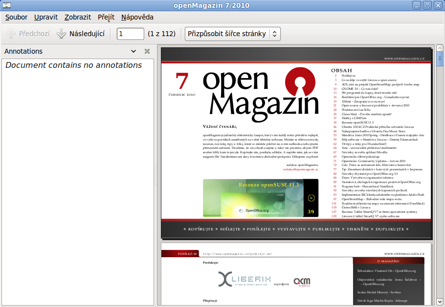
Task: Click the vertical scrollbar thumb
Action: click(x=440, y=59)
